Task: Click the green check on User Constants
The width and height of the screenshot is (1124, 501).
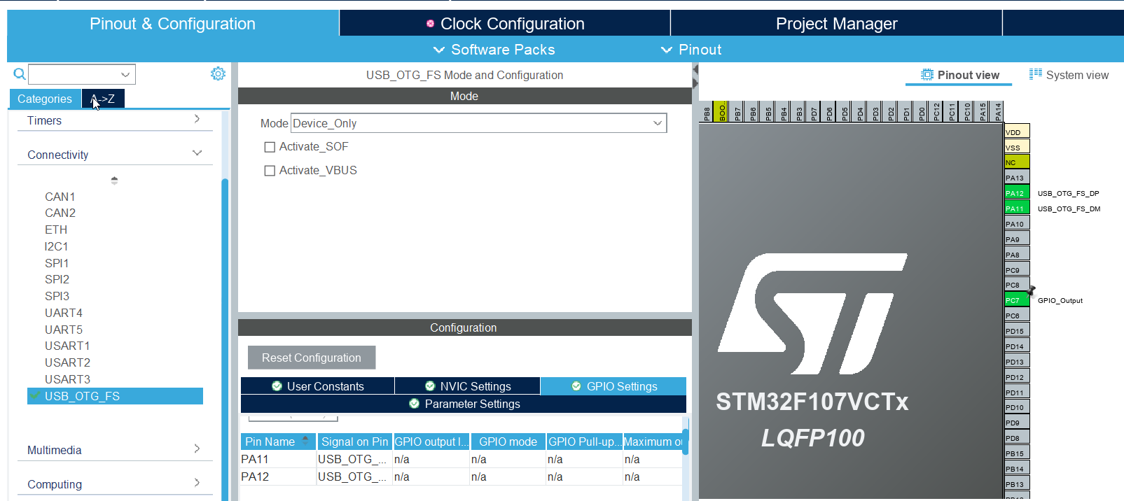Action: coord(277,386)
